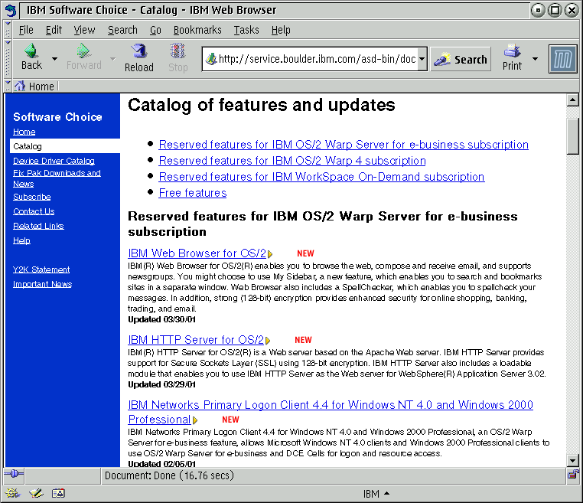Click the sidebar Help link
This screenshot has height=503, width=583.
(21, 240)
